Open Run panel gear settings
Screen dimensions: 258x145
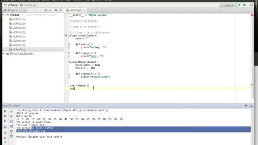click(246, 106)
